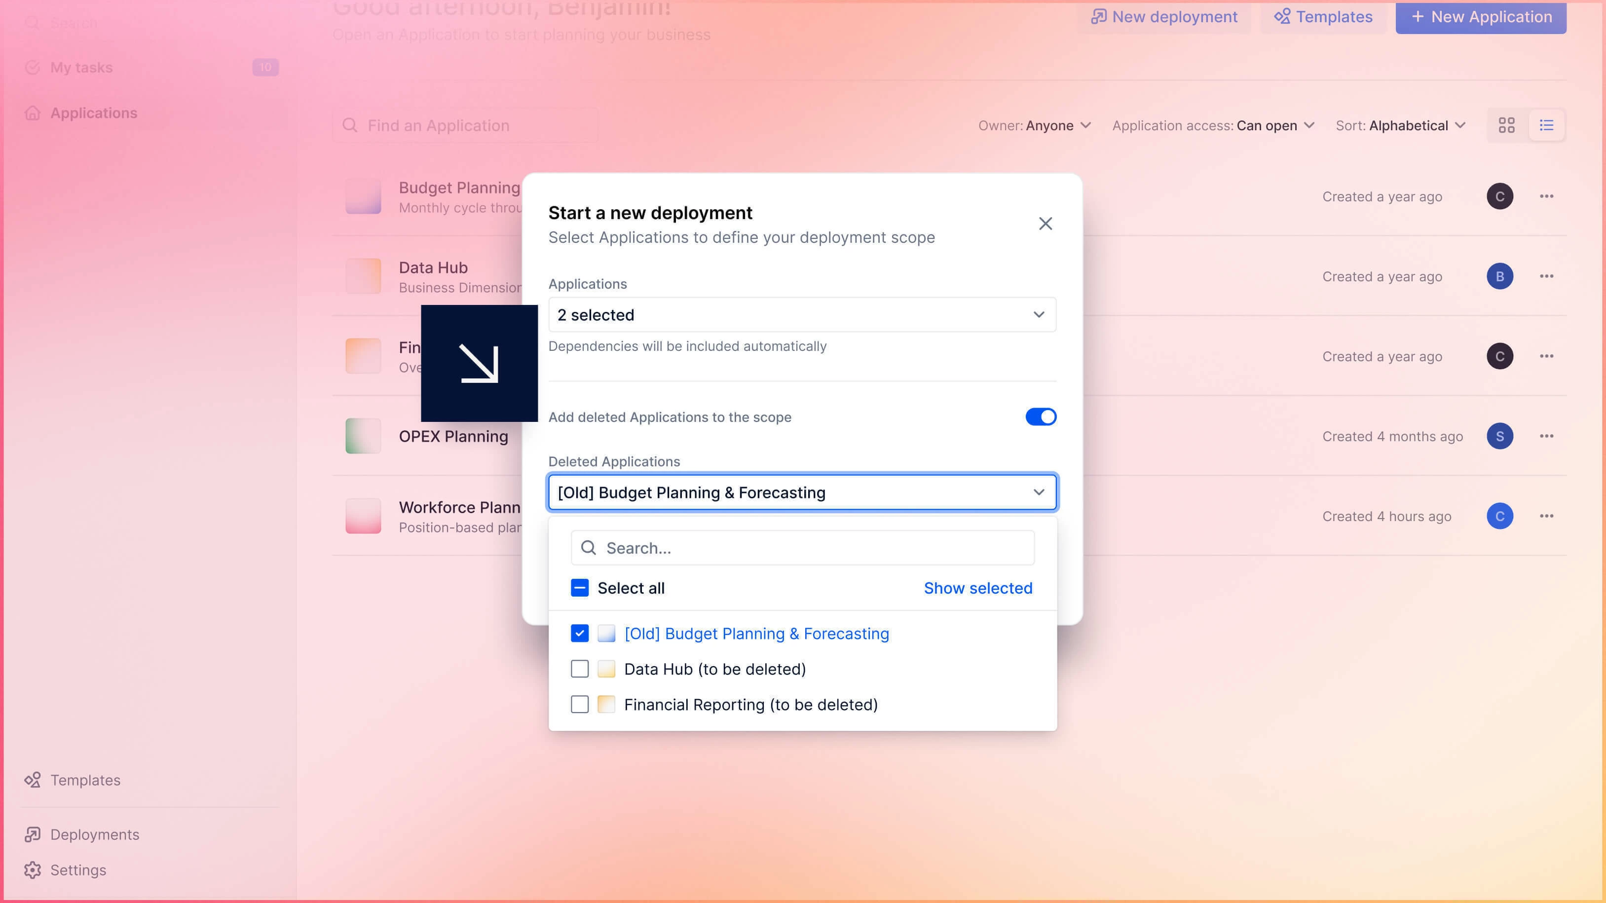Image resolution: width=1606 pixels, height=903 pixels.
Task: Switch to grid view icon
Action: point(1506,125)
